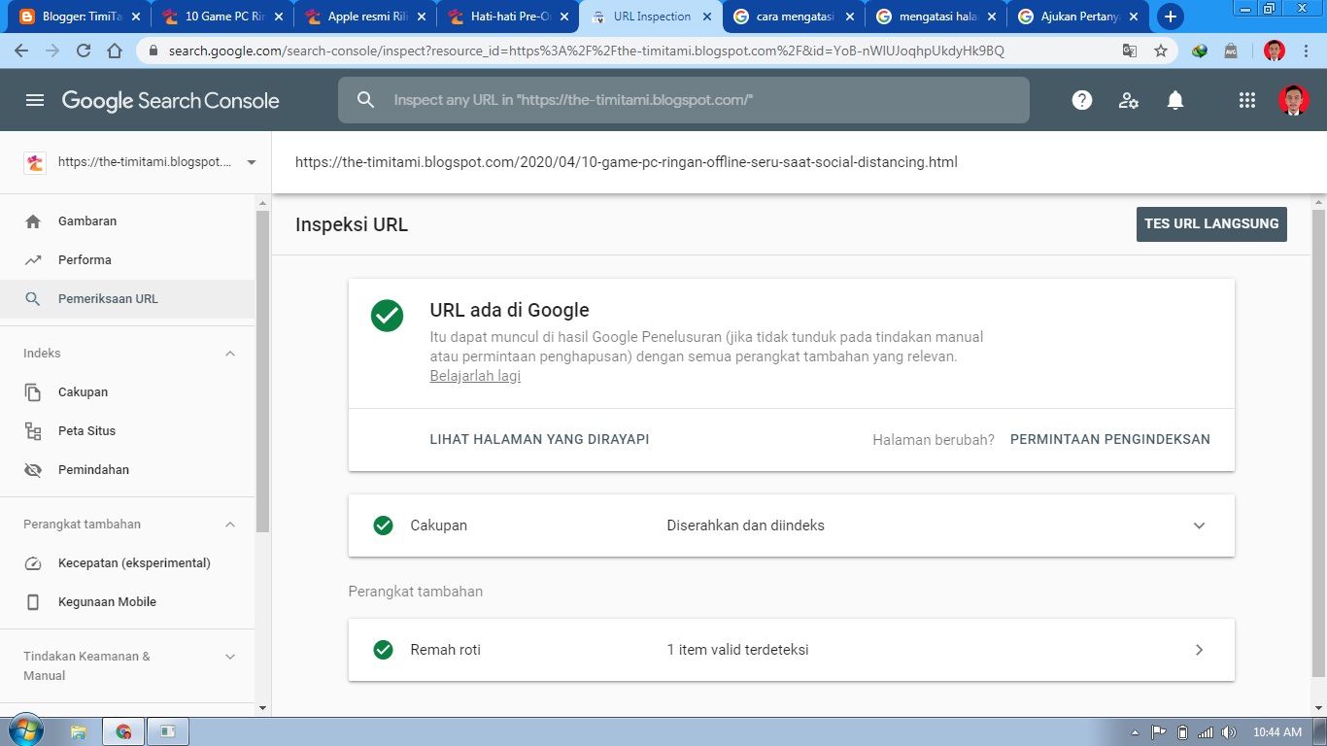
Task: Click the Pemindahan hidden-eye icon
Action: pos(33,470)
